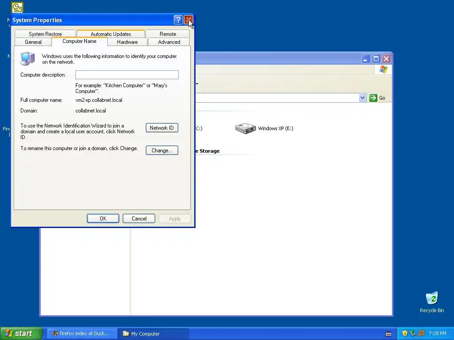Switch to the General tab
Image resolution: width=454 pixels, height=340 pixels.
[33, 42]
